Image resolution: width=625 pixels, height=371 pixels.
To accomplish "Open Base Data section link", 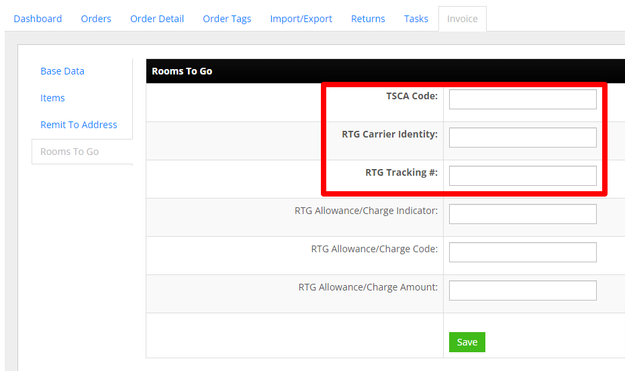I will coord(62,71).
